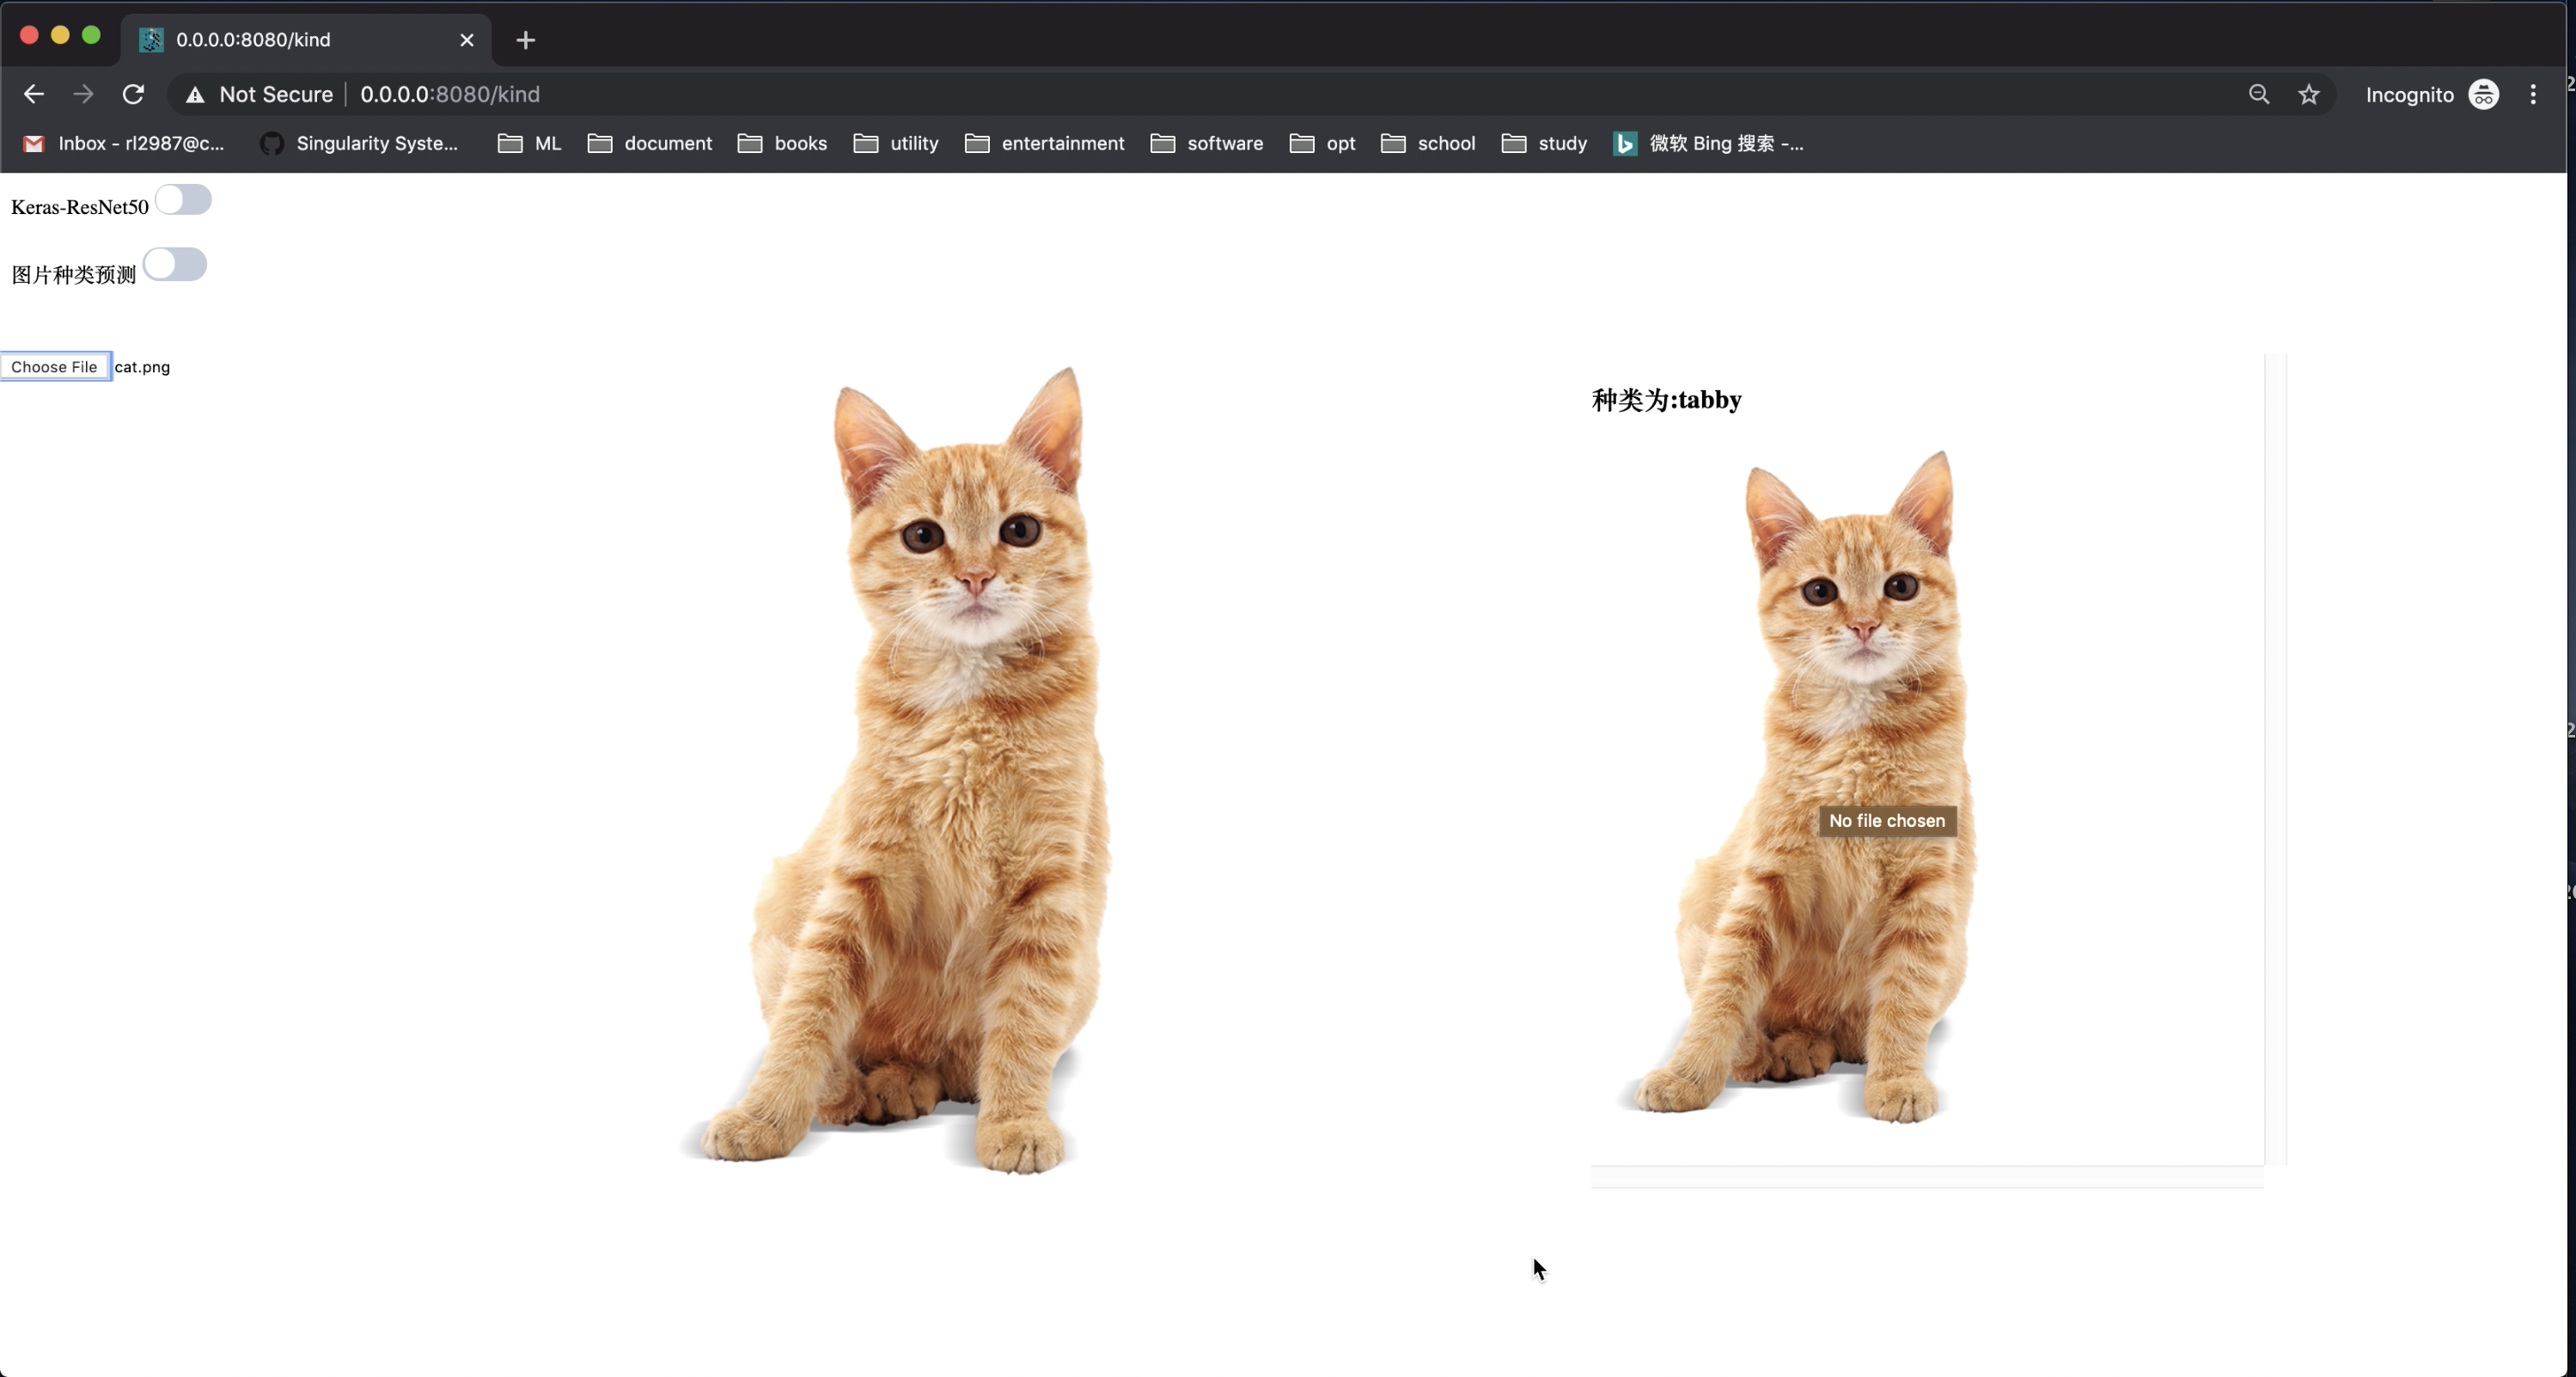This screenshot has width=2576, height=1377.
Task: Click the Incognito profile icon
Action: [2483, 94]
